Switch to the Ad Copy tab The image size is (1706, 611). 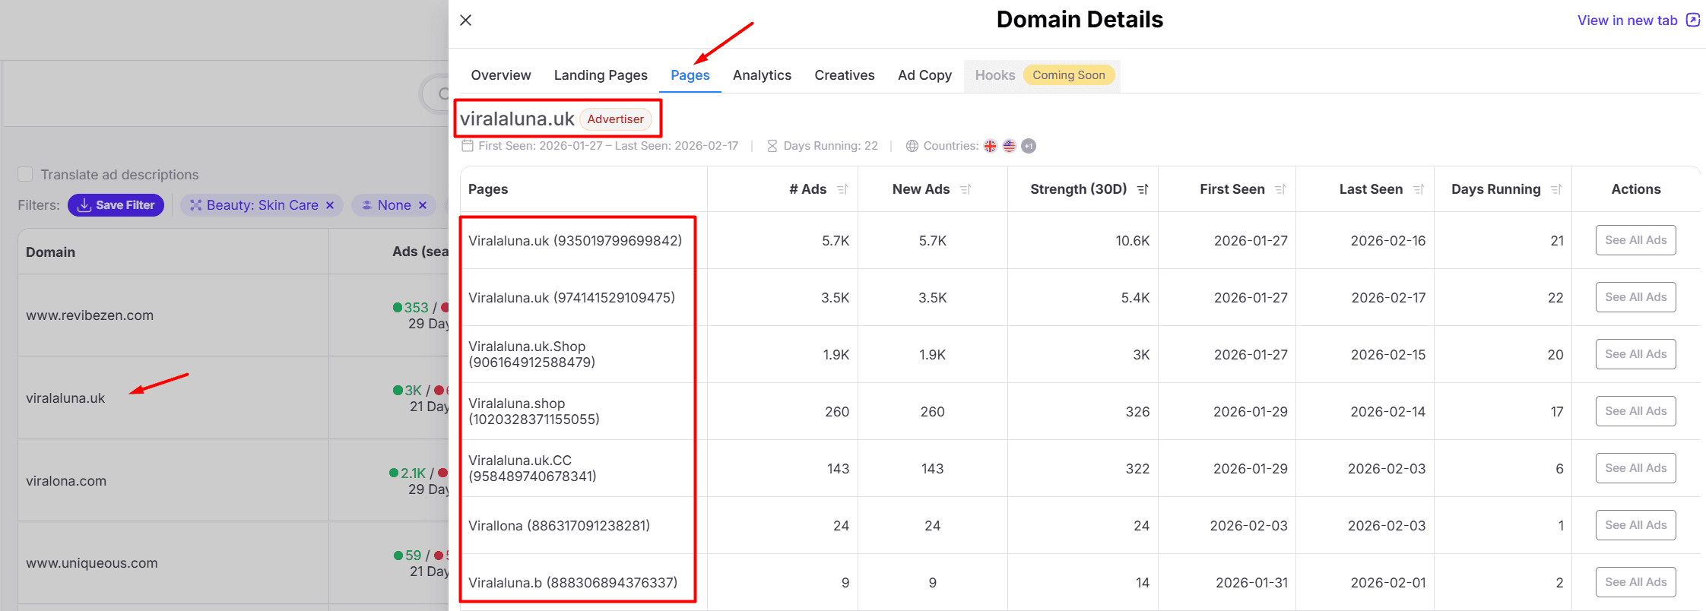click(x=924, y=75)
